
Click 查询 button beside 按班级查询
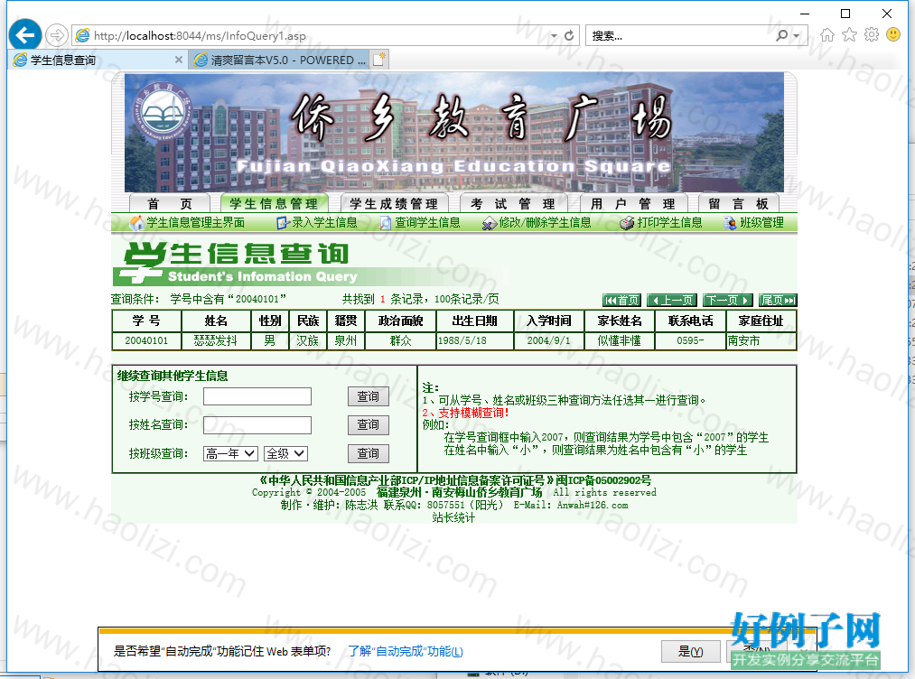[369, 453]
